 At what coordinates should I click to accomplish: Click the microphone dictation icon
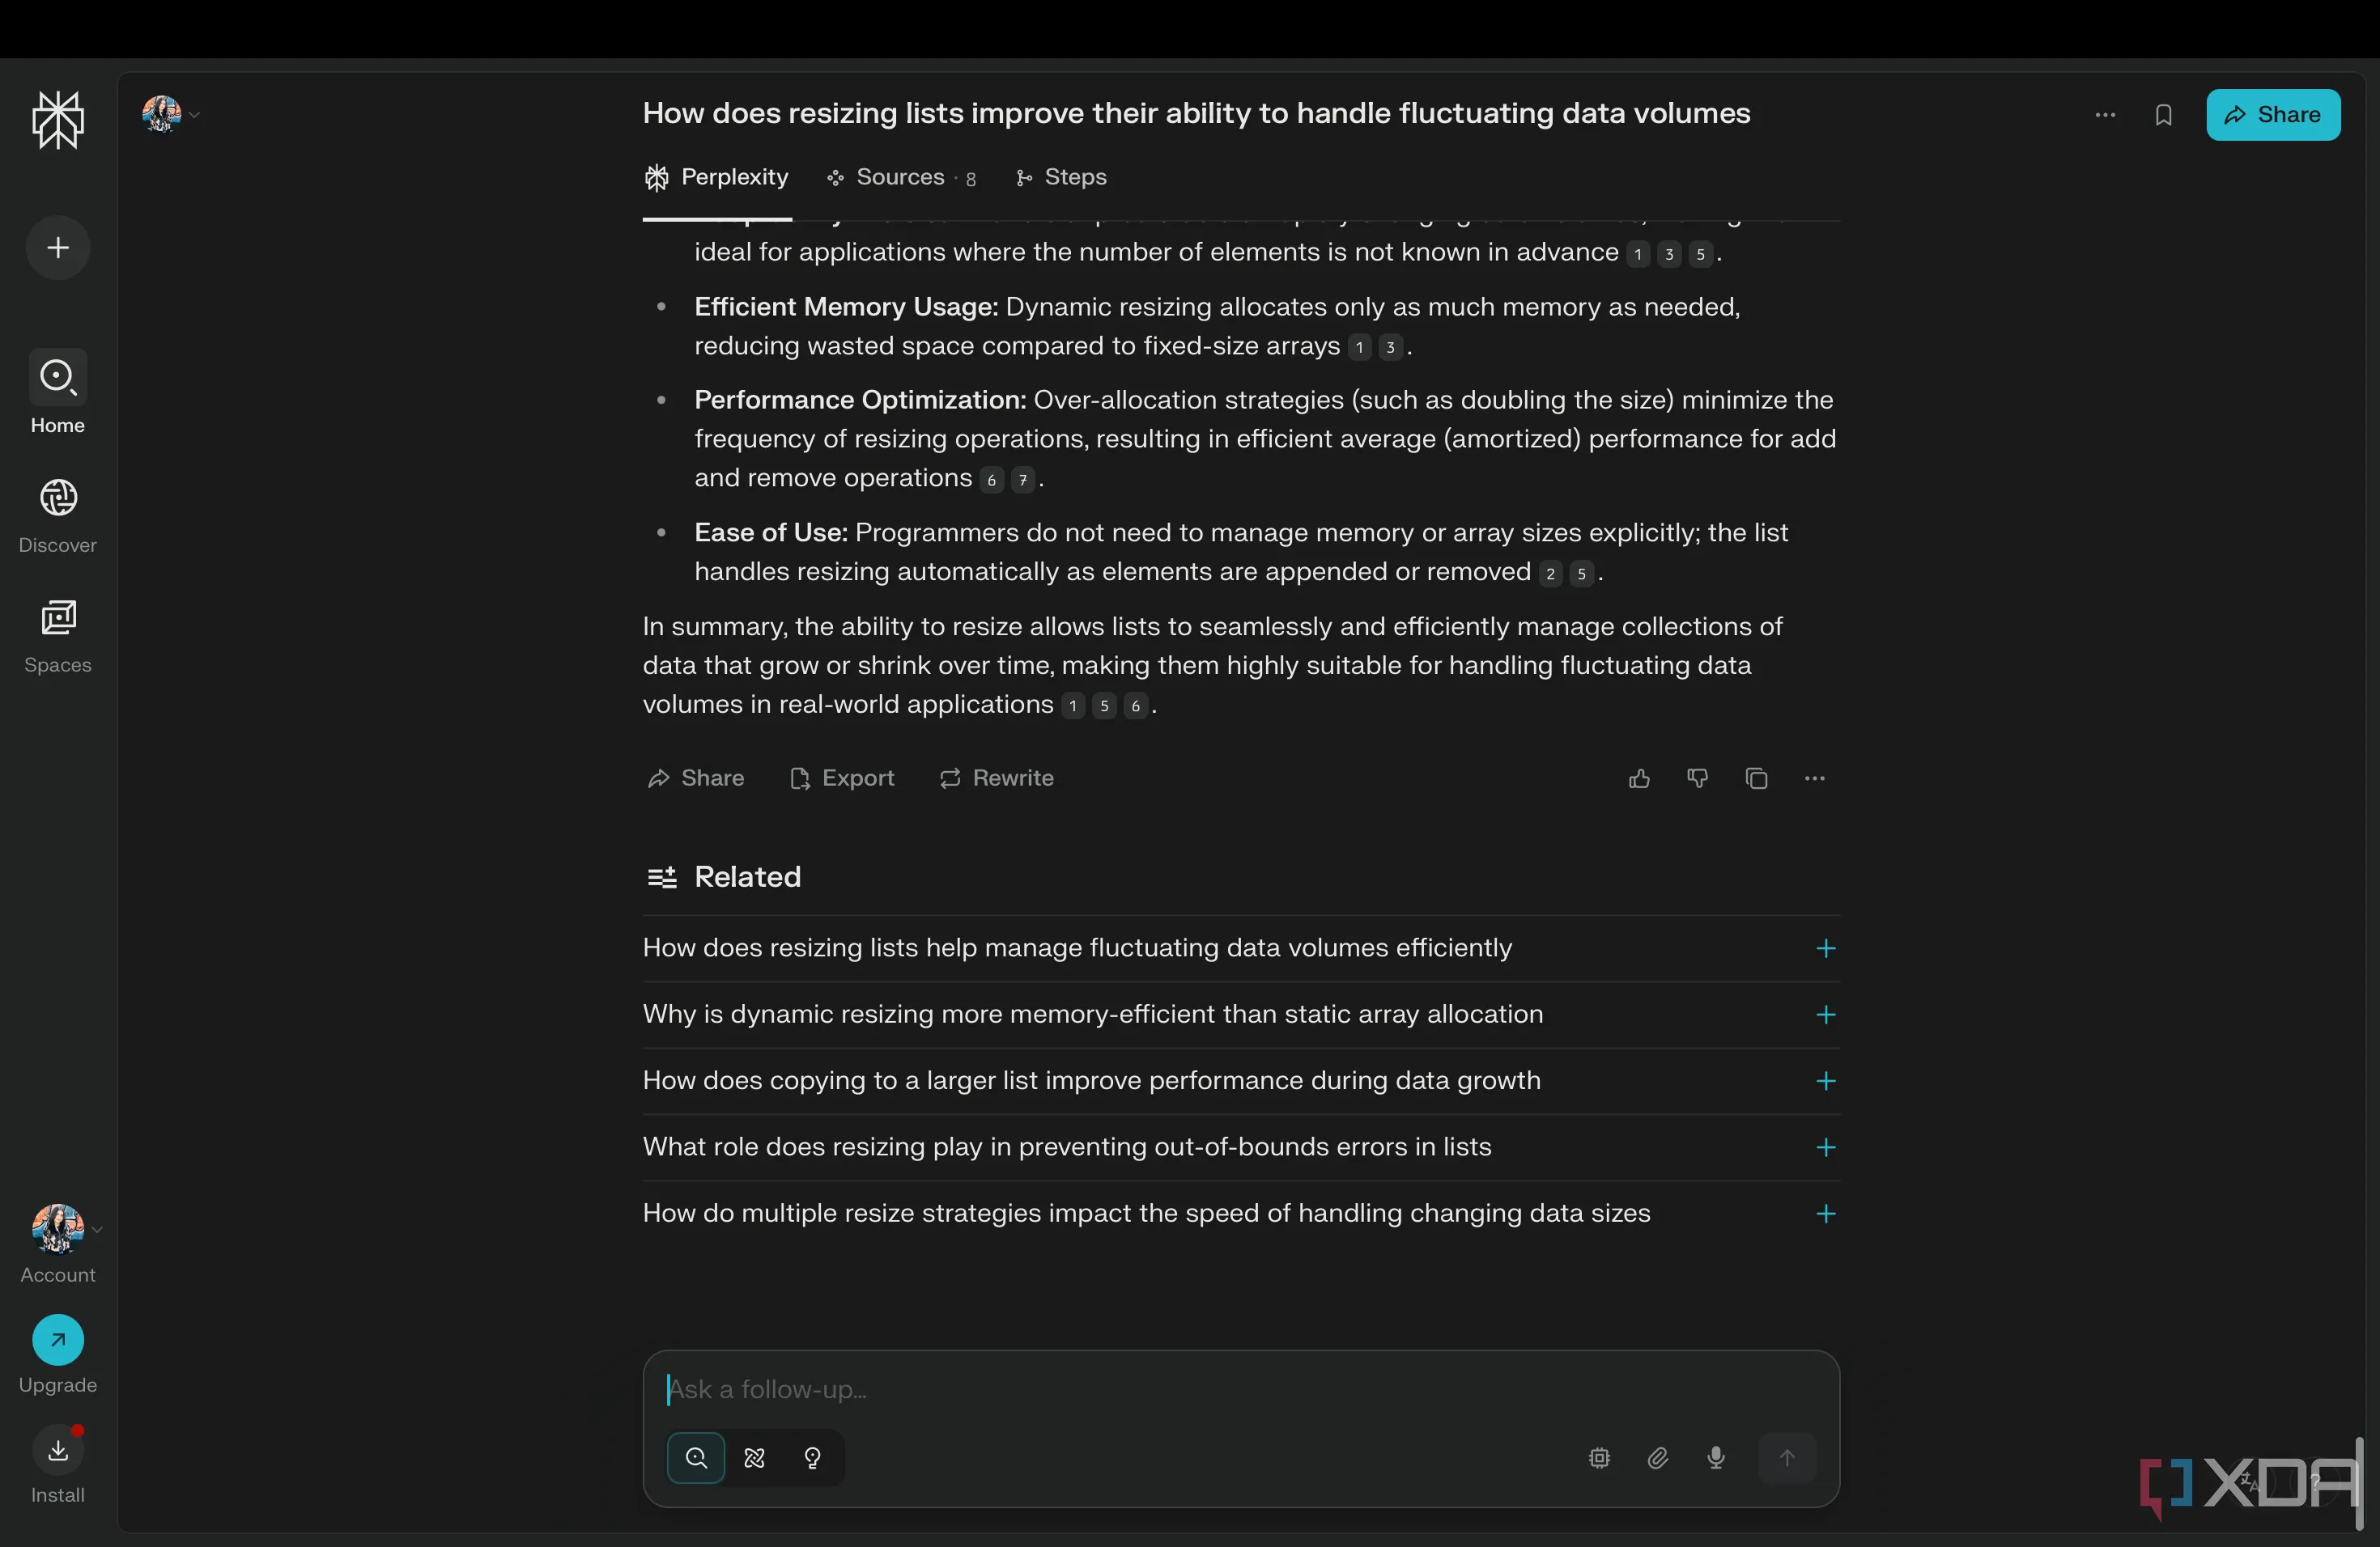click(x=1716, y=1458)
